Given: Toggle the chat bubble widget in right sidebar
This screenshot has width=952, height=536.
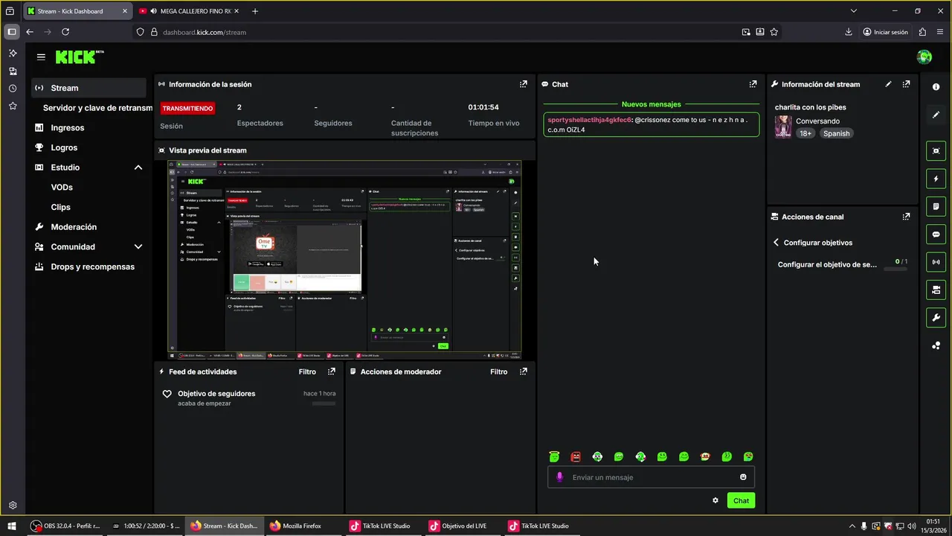Looking at the screenshot, I should pyautogui.click(x=936, y=234).
